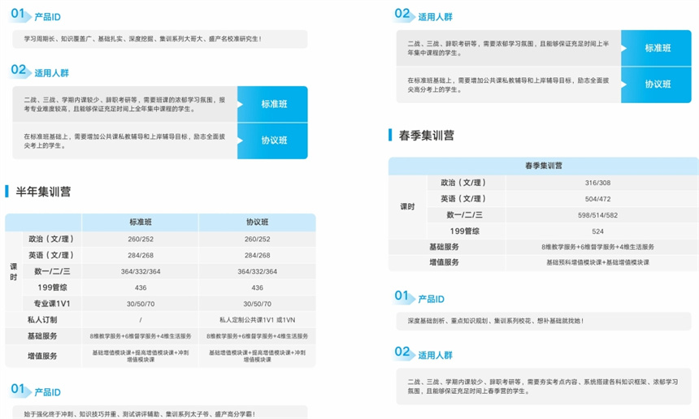Click '励志全面拔尖考上的学生' paragraph

pyautogui.click(x=125, y=140)
